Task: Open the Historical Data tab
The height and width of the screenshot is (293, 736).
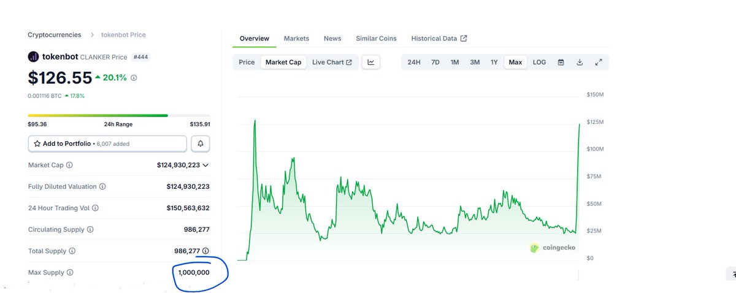Action: click(439, 38)
